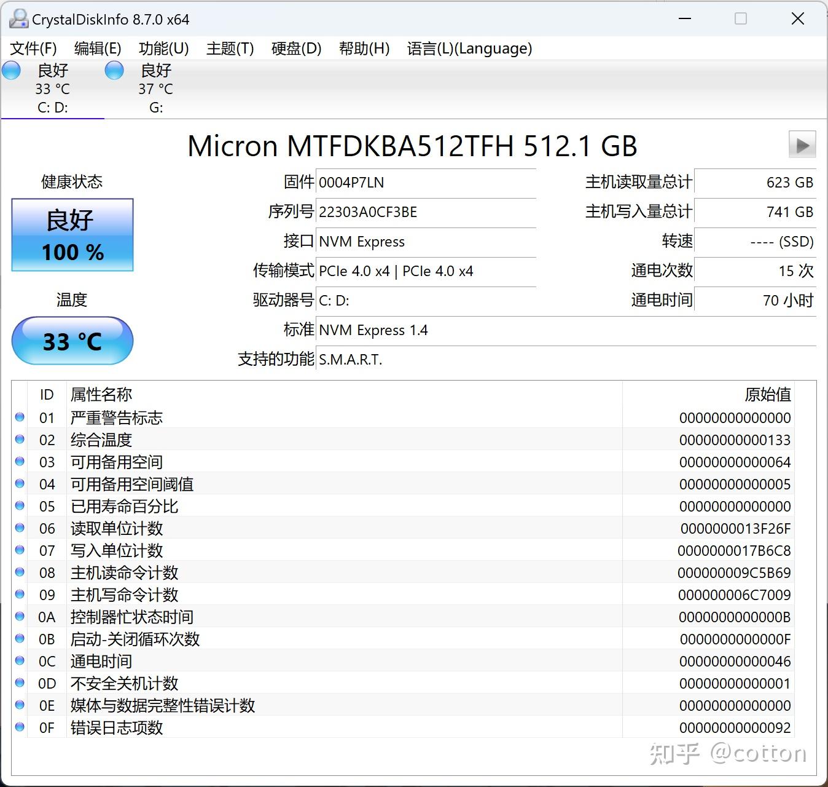Click status dot for 0C 通电时间
Screen dimensions: 828x787
20,661
